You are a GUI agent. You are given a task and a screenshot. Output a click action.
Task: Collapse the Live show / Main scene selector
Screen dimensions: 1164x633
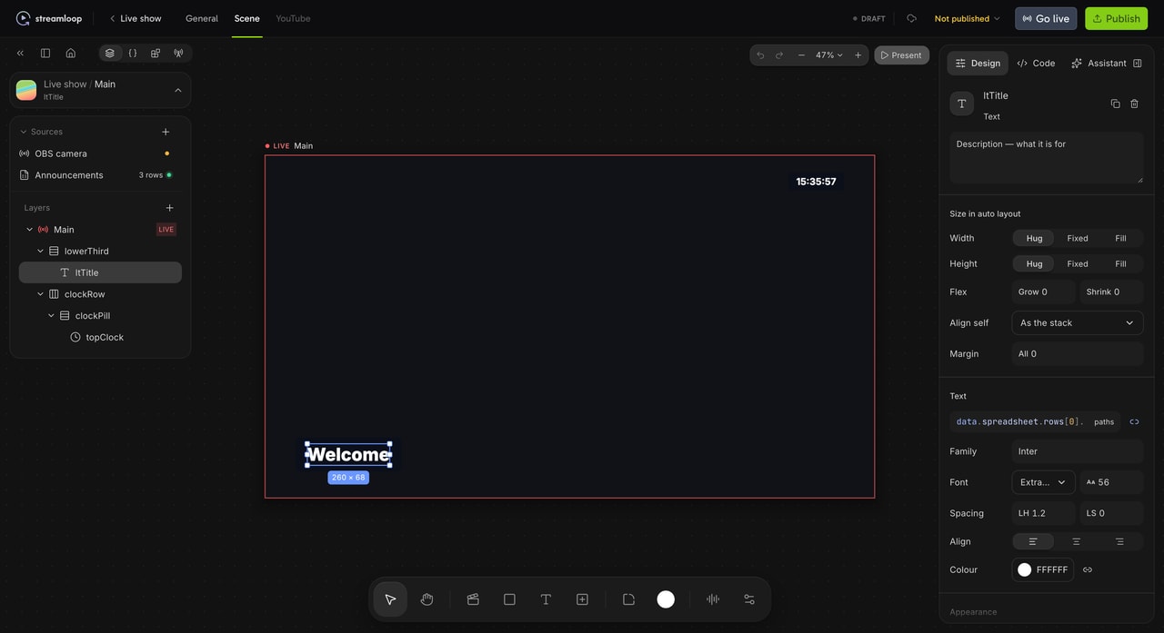point(178,90)
